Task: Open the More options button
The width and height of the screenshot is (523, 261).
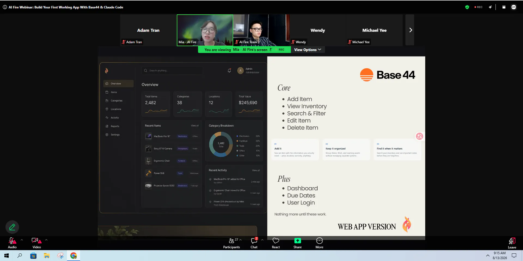Action: tap(319, 243)
